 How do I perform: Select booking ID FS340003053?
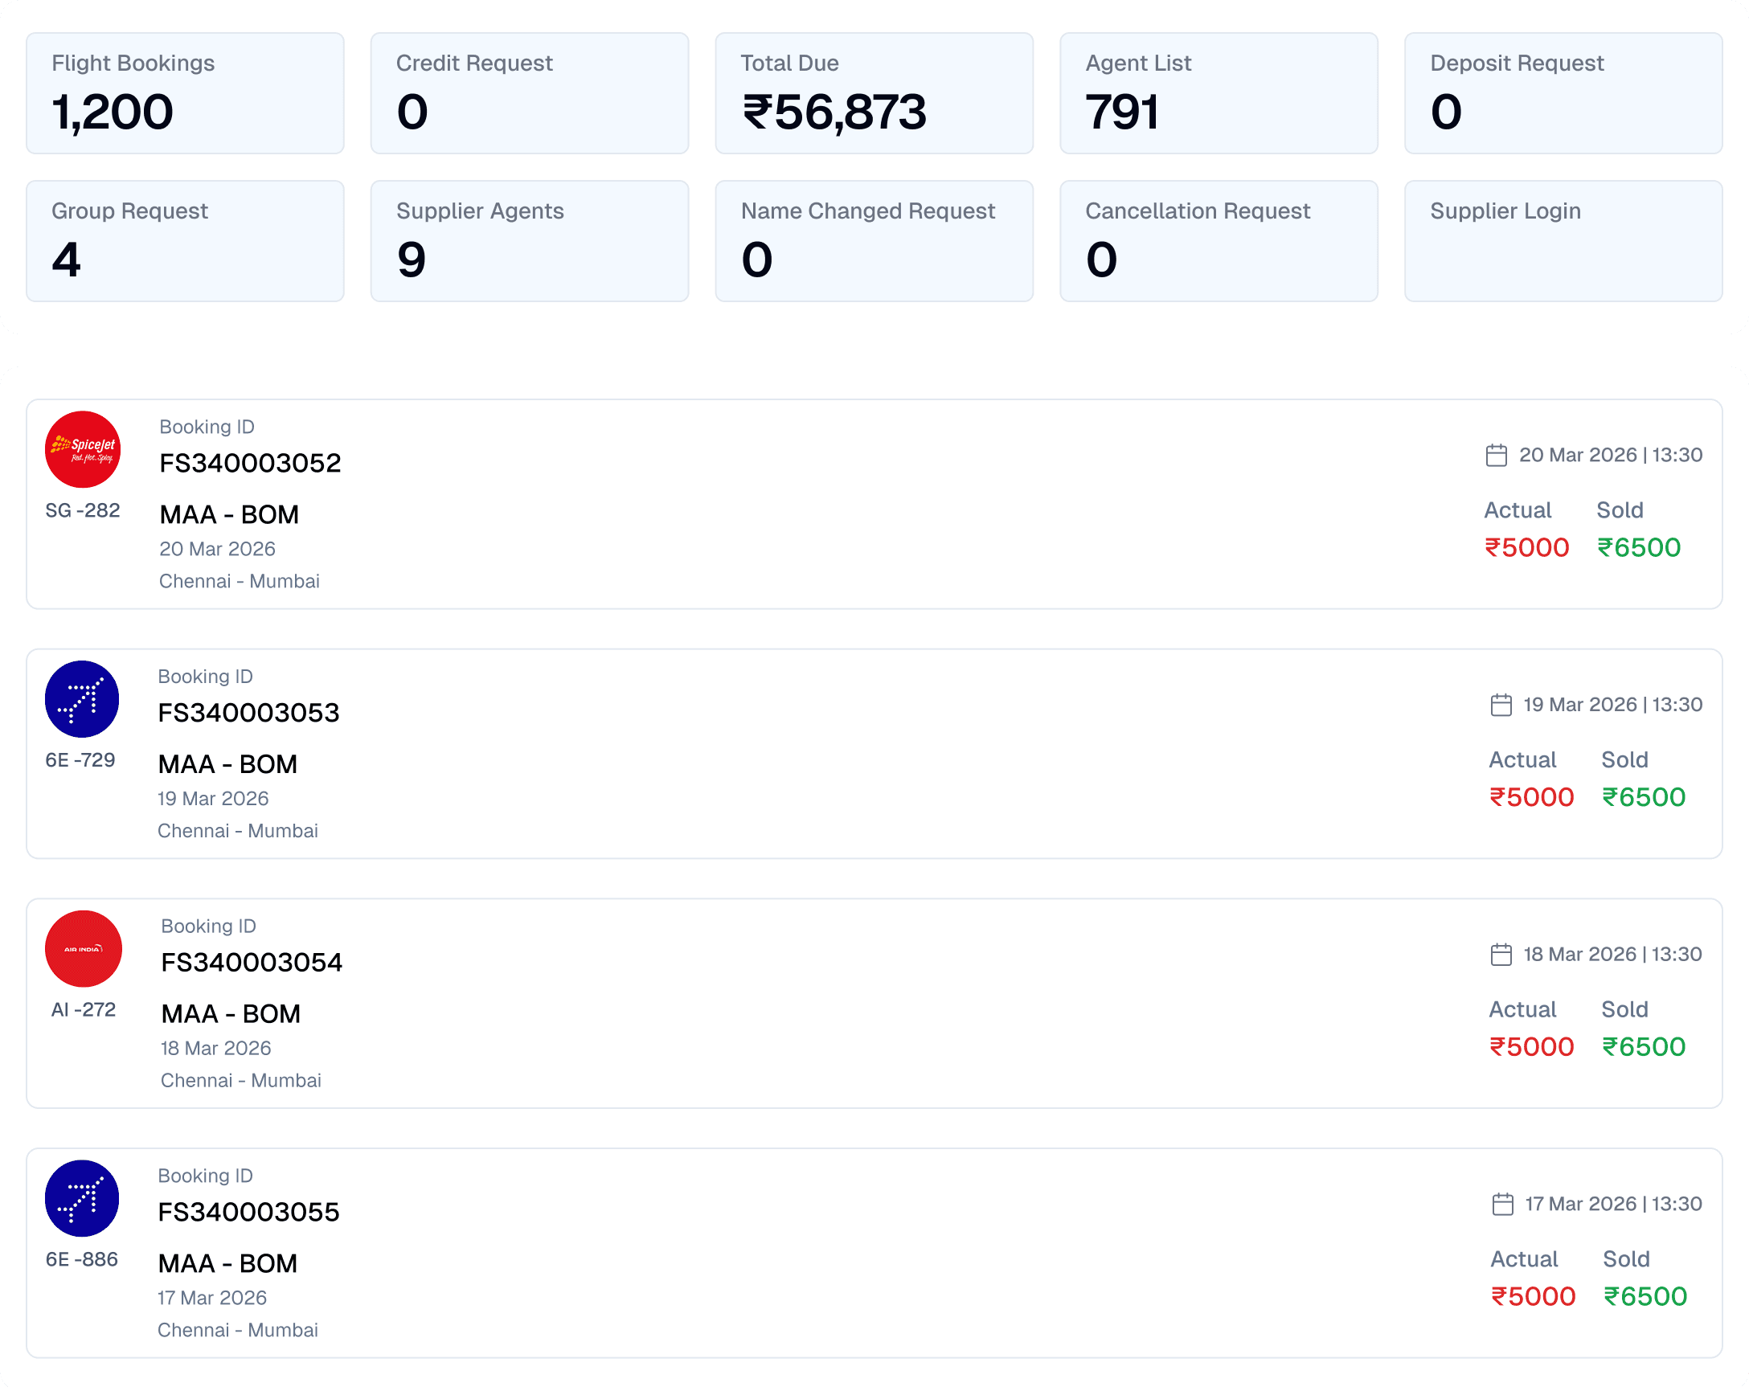click(248, 713)
